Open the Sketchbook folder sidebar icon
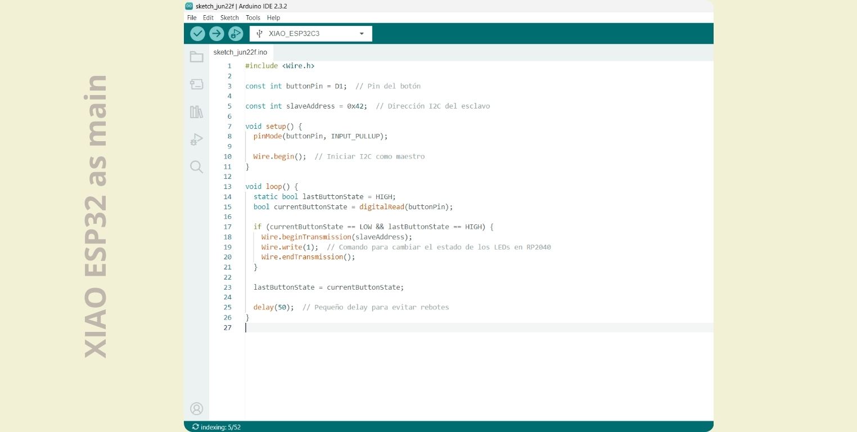The height and width of the screenshot is (432, 857). pyautogui.click(x=196, y=57)
